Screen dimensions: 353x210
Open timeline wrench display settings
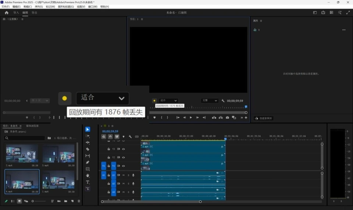130,137
